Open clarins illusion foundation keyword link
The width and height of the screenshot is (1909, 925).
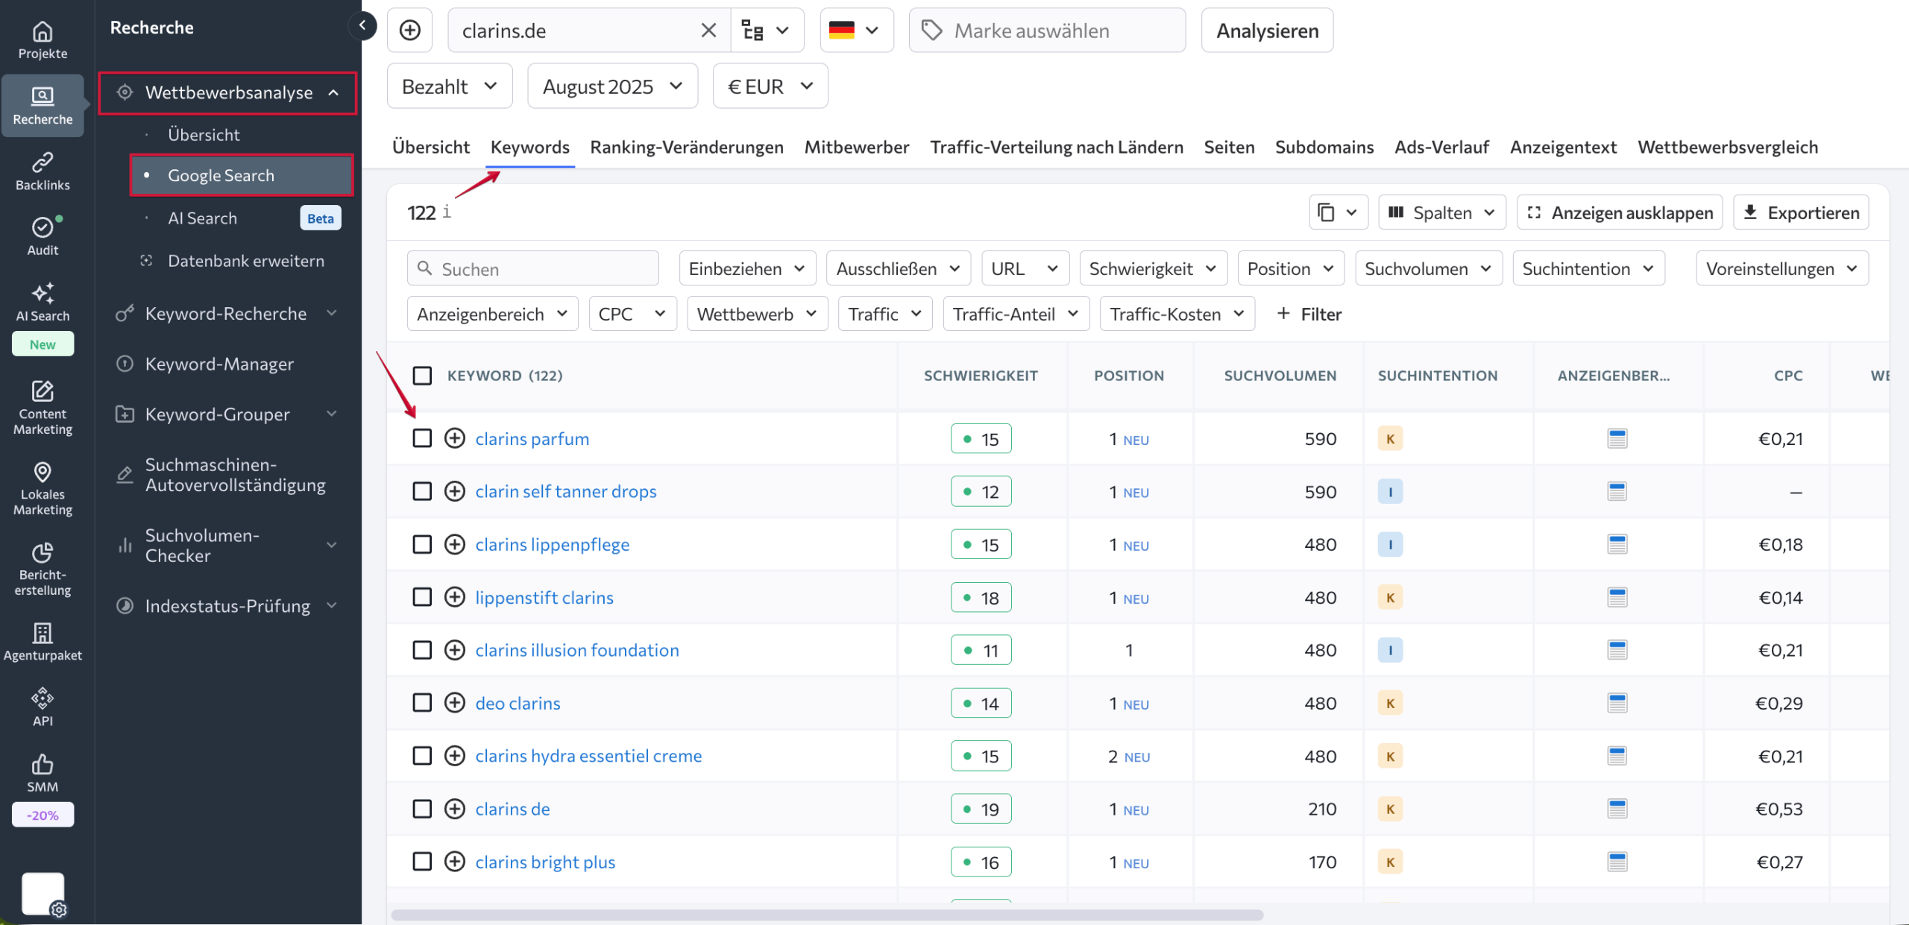pos(577,650)
